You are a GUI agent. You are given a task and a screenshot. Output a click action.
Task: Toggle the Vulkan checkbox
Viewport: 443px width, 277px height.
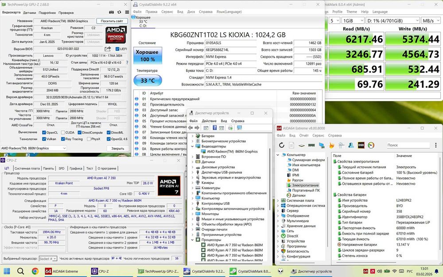(44, 139)
